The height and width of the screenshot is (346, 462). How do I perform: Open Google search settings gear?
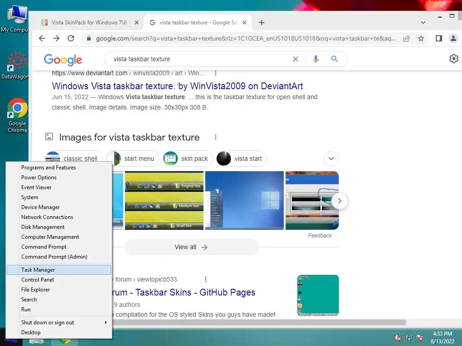(454, 59)
